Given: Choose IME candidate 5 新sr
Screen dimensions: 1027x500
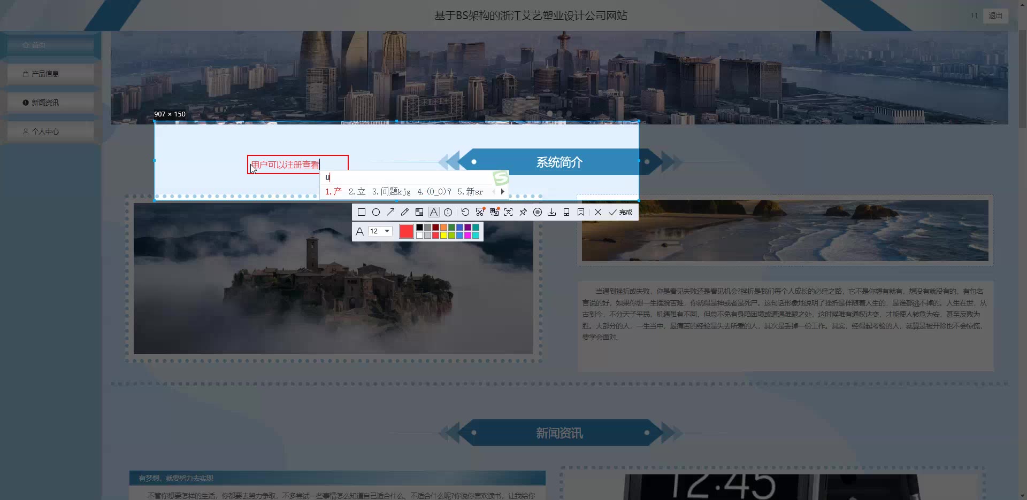Looking at the screenshot, I should tap(470, 191).
